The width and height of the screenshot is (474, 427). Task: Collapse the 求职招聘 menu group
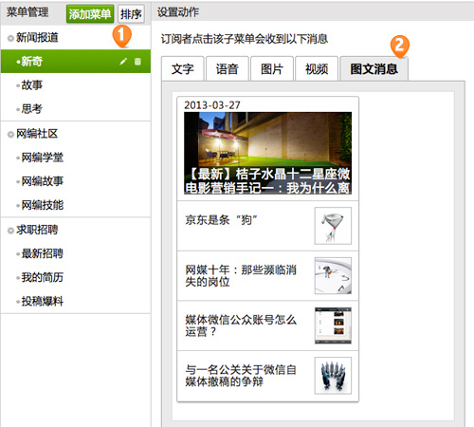point(10,231)
